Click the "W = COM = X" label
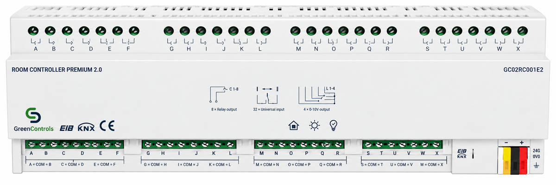This screenshot has height=185, width=556. coord(432,164)
